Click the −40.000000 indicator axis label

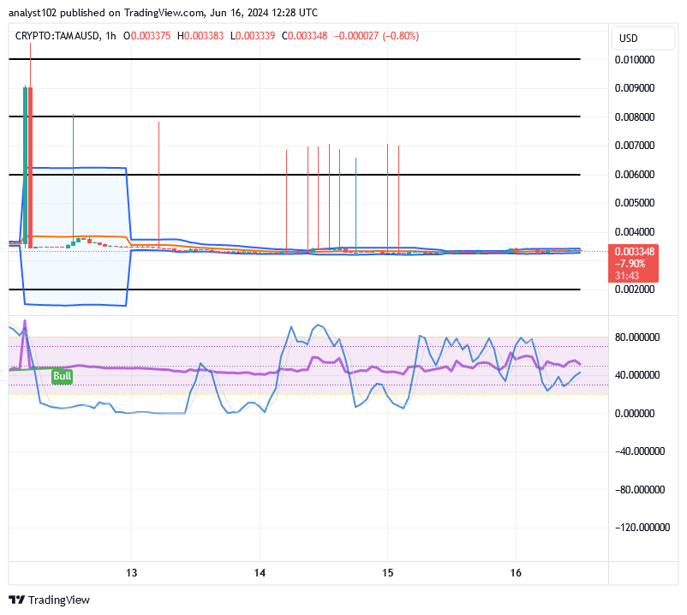(640, 451)
